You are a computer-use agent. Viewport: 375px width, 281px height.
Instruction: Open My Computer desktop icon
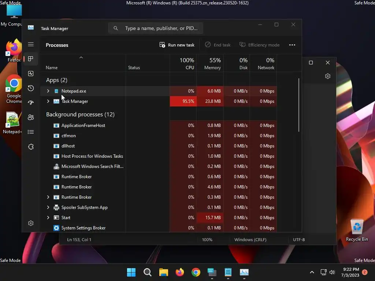click(11, 15)
